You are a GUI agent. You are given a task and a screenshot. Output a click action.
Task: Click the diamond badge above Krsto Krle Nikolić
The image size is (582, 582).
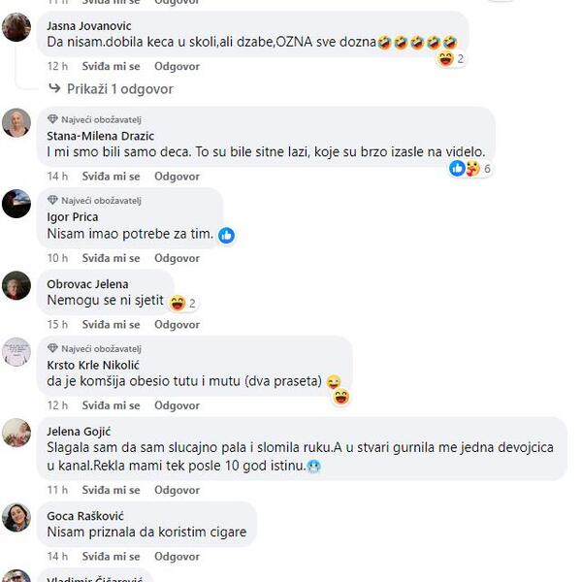52,348
